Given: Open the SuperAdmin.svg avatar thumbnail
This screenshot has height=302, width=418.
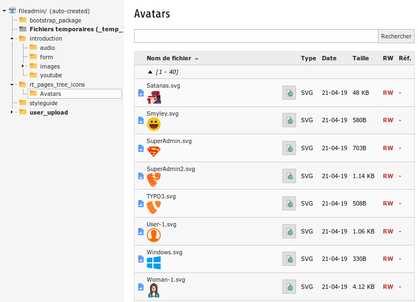Looking at the screenshot, I should [x=154, y=152].
